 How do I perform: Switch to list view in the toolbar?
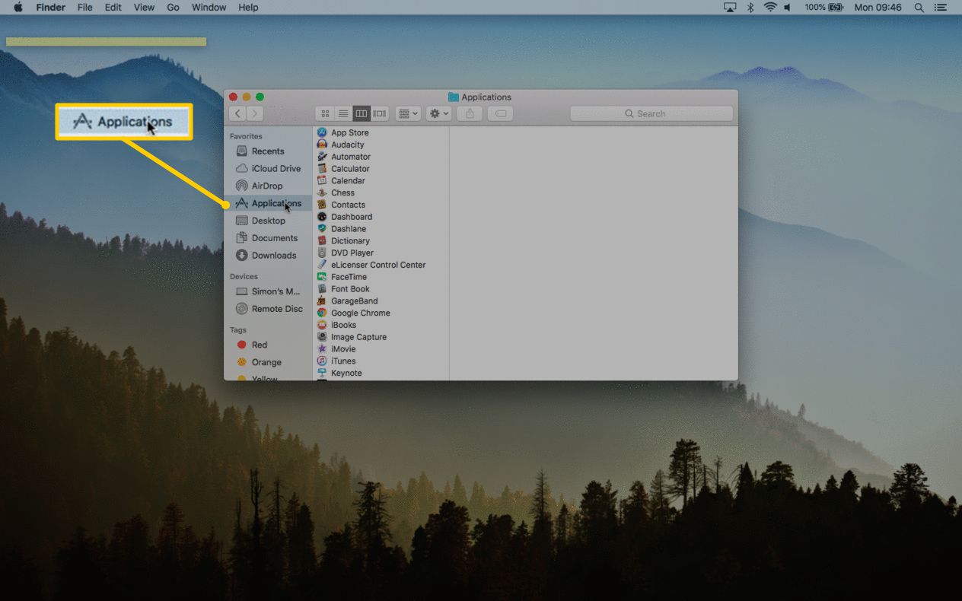point(342,113)
